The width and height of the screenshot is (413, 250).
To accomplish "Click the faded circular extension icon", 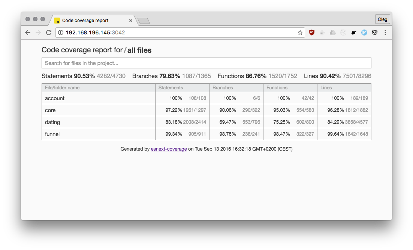I will 343,33.
